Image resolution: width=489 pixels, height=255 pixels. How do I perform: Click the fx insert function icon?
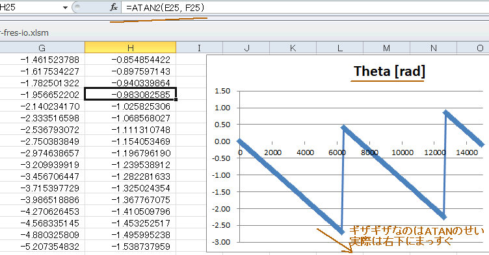coord(114,8)
